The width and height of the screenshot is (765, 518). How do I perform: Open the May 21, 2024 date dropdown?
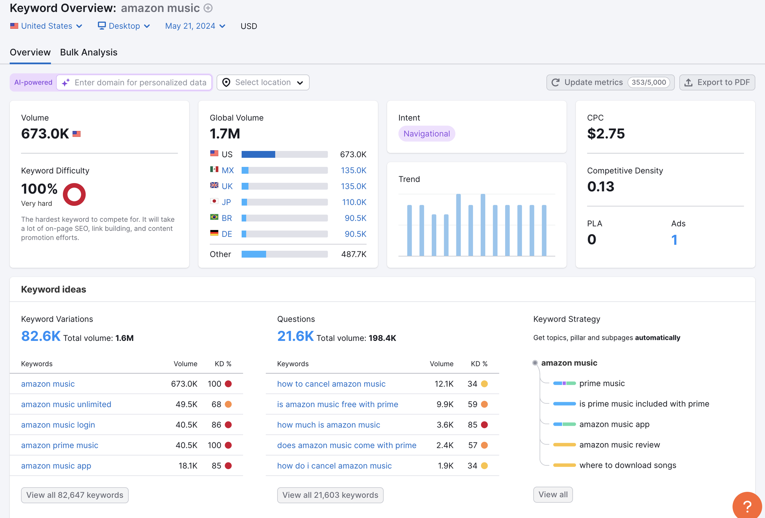[195, 26]
